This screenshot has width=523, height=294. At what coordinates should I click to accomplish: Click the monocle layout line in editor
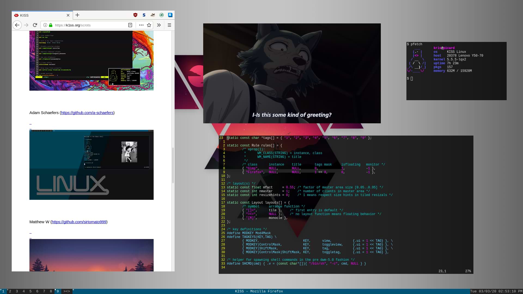pos(265,218)
